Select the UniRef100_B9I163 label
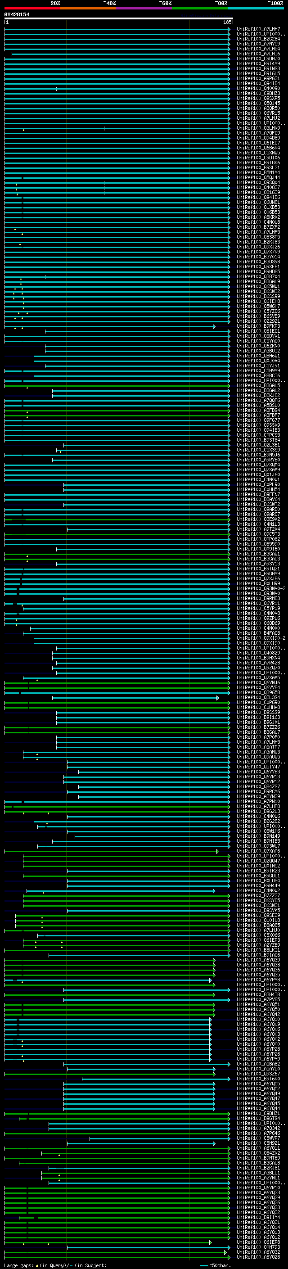Image resolution: width=288 pixels, height=1269 pixels. point(258,717)
